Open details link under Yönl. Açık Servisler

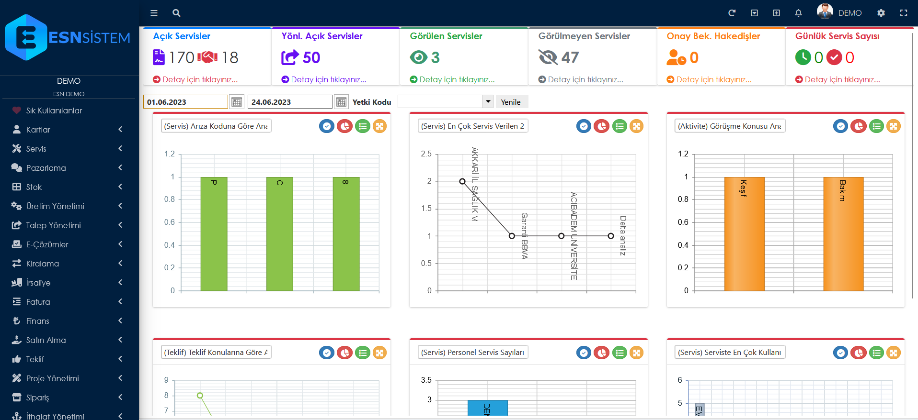tap(324, 79)
